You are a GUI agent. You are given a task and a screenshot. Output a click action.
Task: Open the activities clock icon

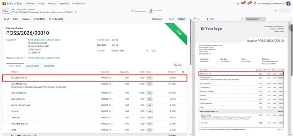point(249,3)
